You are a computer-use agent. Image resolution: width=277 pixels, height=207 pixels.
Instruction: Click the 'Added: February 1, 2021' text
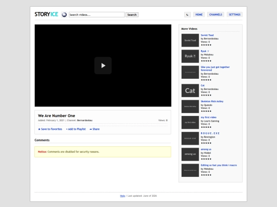tap(51, 121)
